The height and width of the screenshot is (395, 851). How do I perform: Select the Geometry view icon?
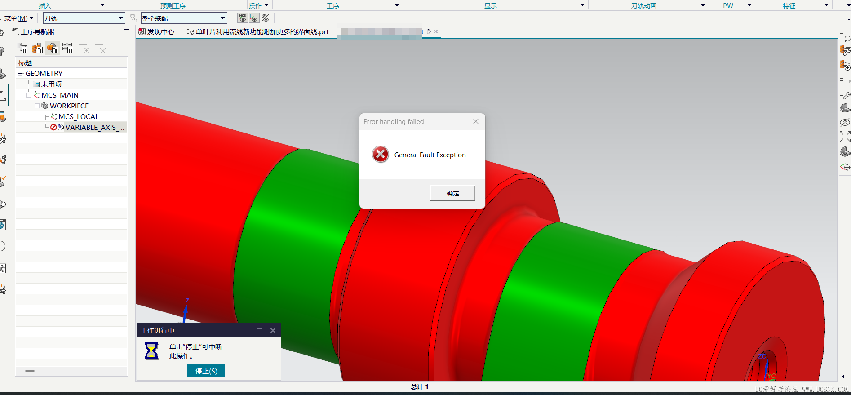click(x=53, y=48)
